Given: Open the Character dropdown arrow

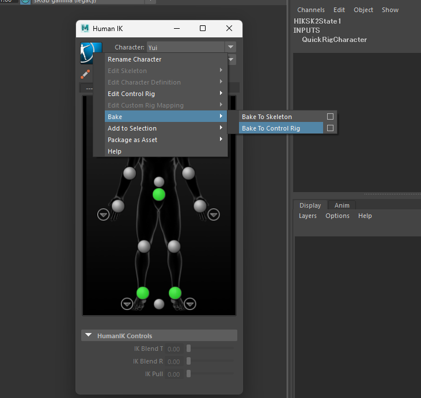Looking at the screenshot, I should [x=230, y=47].
